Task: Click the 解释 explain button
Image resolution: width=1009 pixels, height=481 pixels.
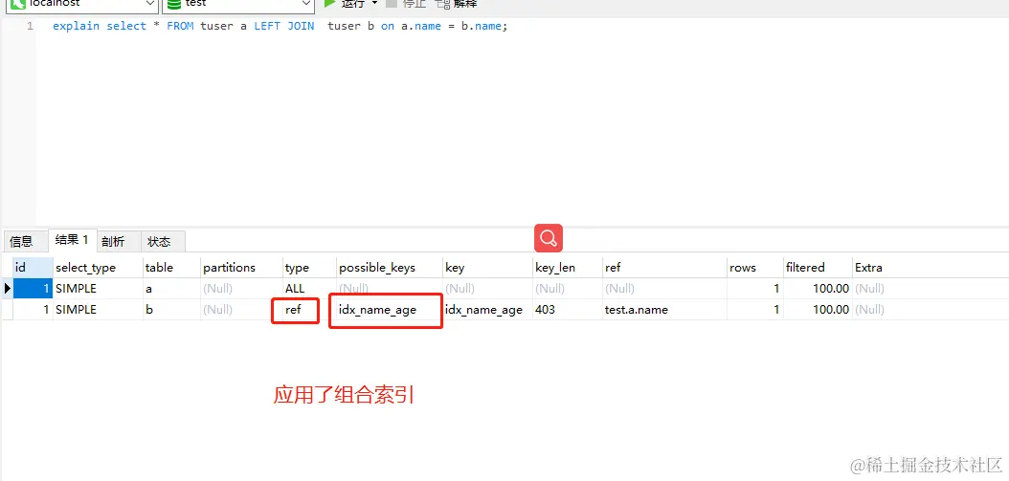Action: [457, 4]
